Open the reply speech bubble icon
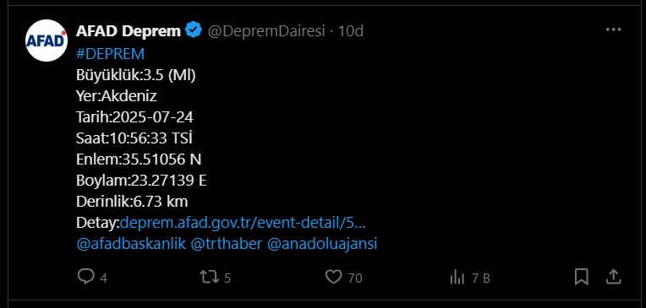 click(x=86, y=277)
